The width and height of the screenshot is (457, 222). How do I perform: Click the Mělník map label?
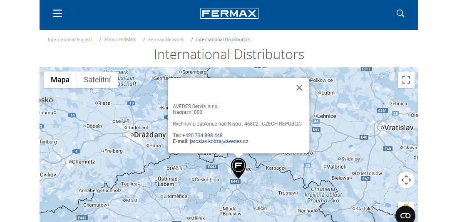tap(198, 218)
